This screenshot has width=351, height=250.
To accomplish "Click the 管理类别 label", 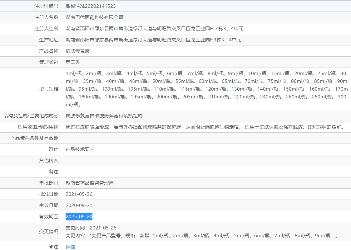I will pos(49,62).
